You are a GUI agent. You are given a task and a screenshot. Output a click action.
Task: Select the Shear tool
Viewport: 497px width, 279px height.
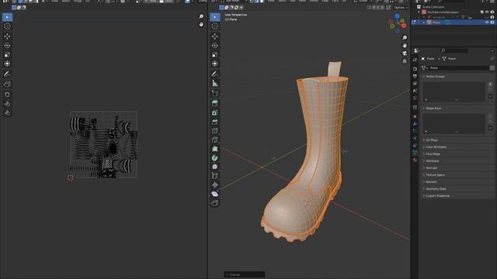coord(215,194)
